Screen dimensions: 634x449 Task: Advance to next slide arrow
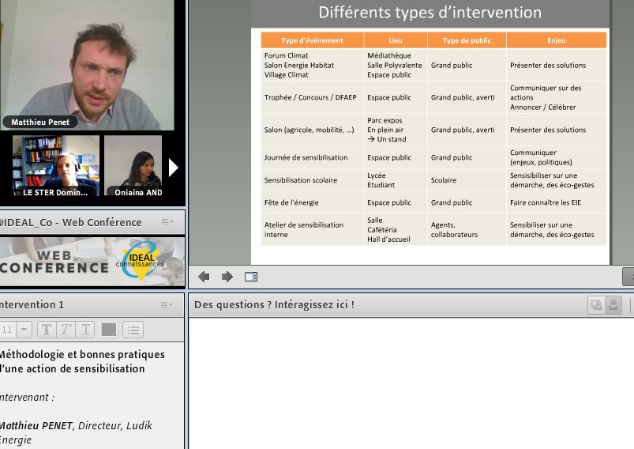pyautogui.click(x=227, y=277)
